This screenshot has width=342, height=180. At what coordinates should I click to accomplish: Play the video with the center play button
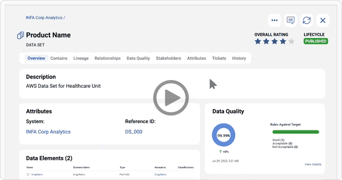(171, 98)
